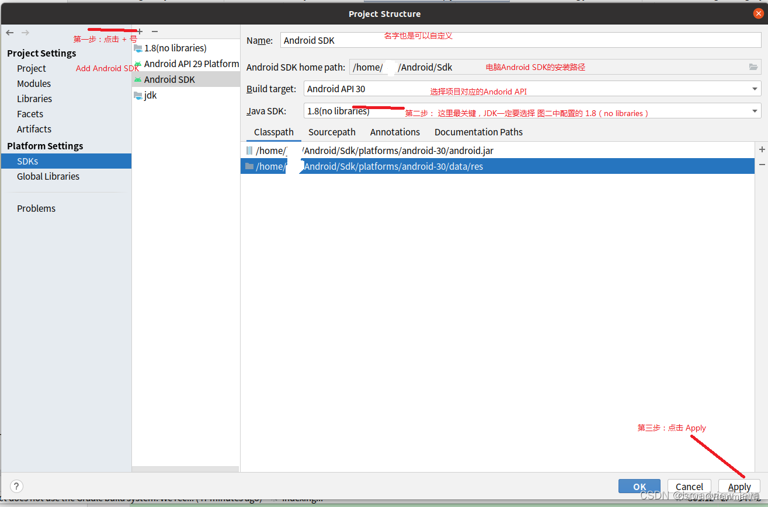The image size is (768, 507).
Task: Click into the SDK Name field
Action: click(520, 40)
